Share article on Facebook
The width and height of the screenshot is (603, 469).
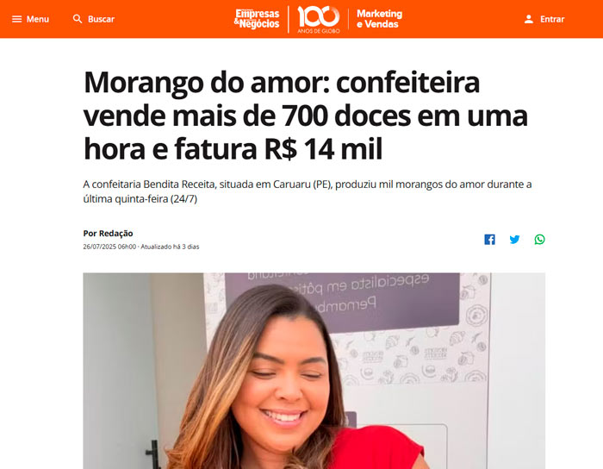coord(489,240)
